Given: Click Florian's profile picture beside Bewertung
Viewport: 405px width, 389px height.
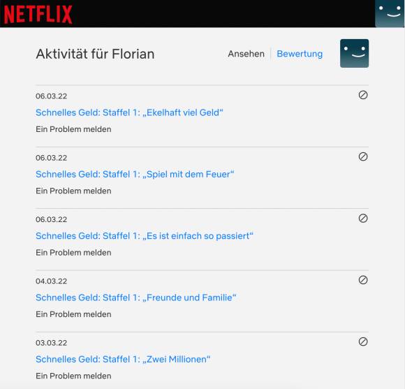Looking at the screenshot, I should click(354, 53).
